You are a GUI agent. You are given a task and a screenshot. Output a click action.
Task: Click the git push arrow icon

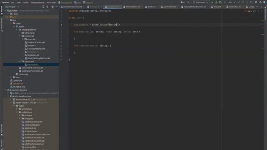[243, 2]
